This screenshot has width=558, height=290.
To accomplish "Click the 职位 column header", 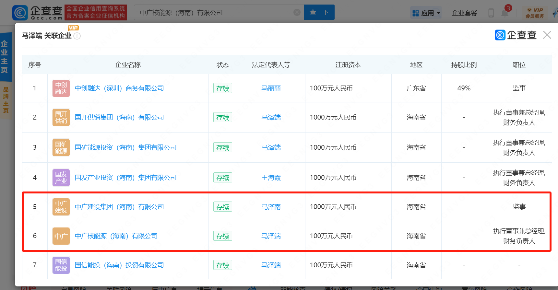I will pyautogui.click(x=519, y=65).
